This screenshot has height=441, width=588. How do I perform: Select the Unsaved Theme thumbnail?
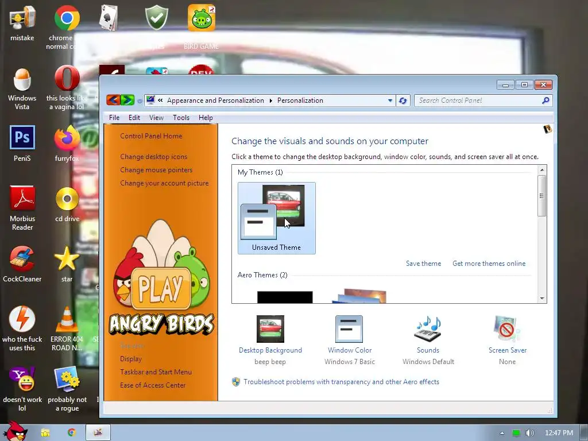(x=276, y=218)
